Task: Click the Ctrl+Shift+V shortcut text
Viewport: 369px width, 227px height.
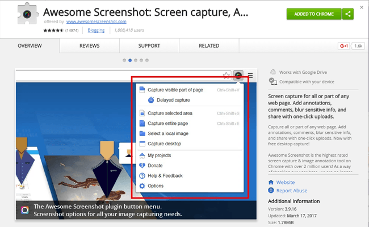Action: pos(228,90)
